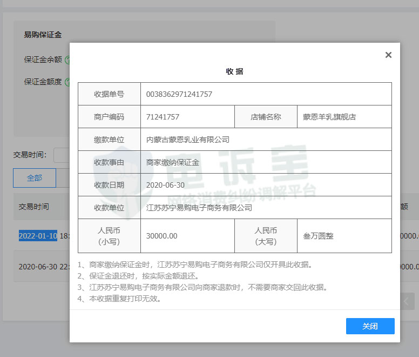The height and width of the screenshot is (357, 419).
Task: Click note 1 about 仅开具此收据
Action: coord(195,265)
